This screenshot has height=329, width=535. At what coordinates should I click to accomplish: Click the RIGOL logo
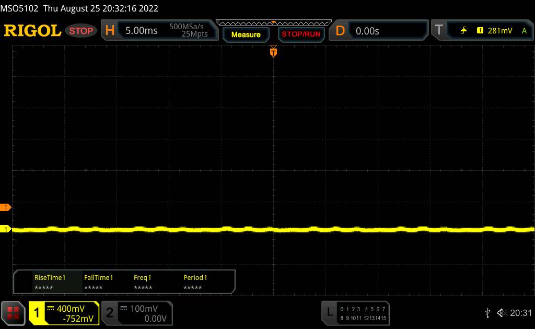32,31
